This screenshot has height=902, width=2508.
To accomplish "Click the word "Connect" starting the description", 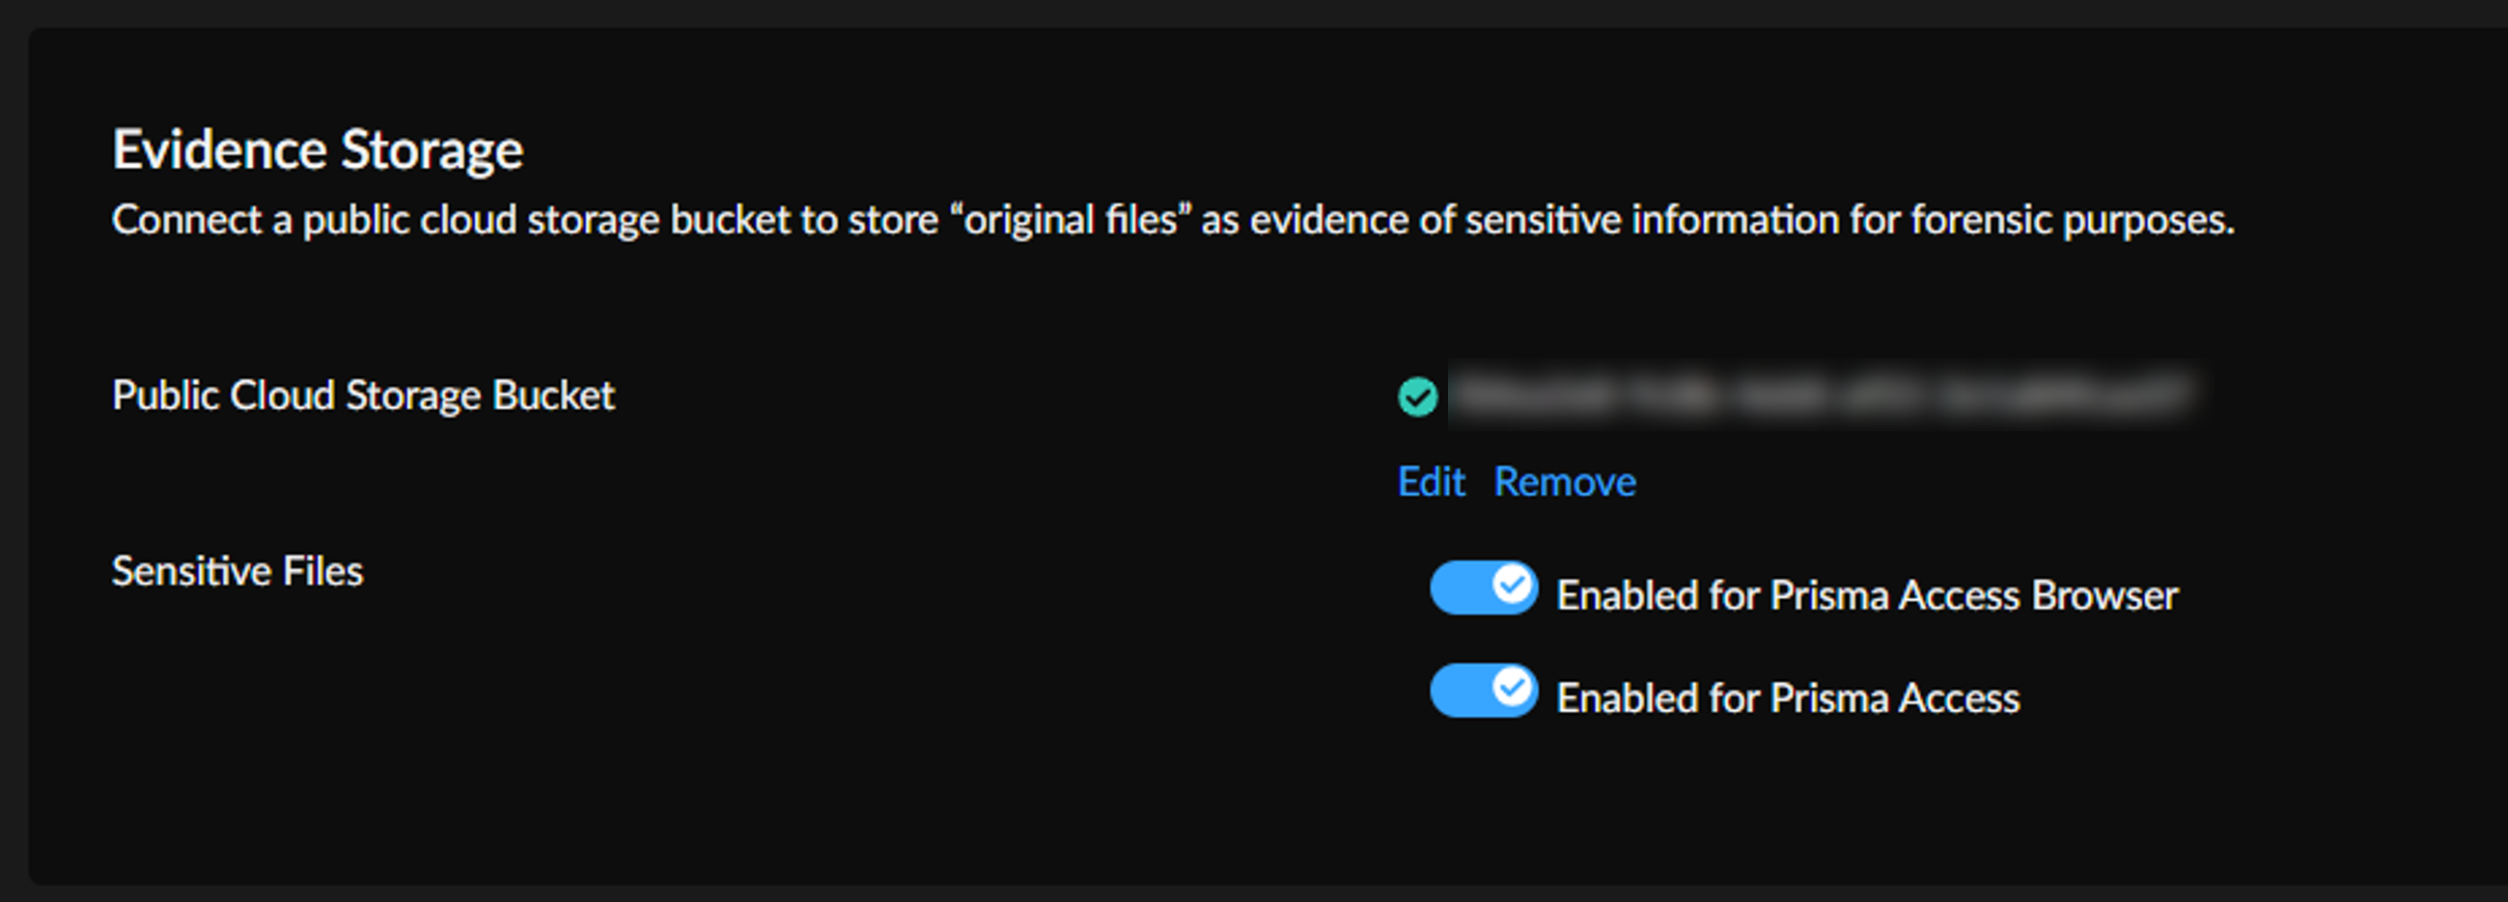I will [186, 220].
